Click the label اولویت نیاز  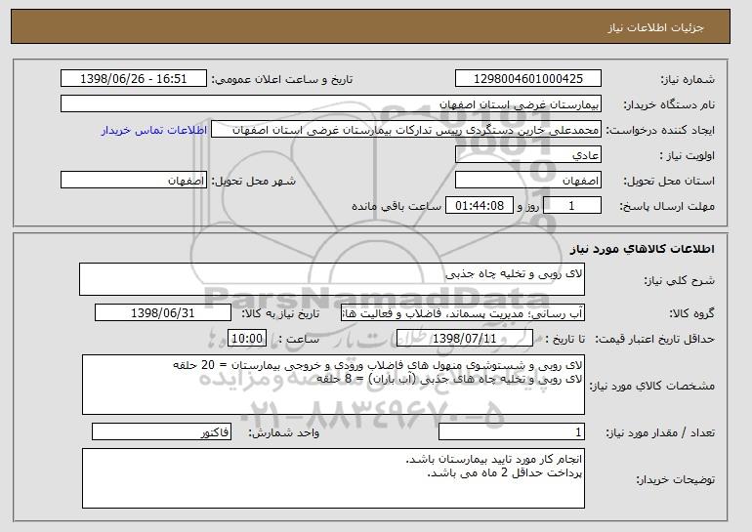point(688,155)
